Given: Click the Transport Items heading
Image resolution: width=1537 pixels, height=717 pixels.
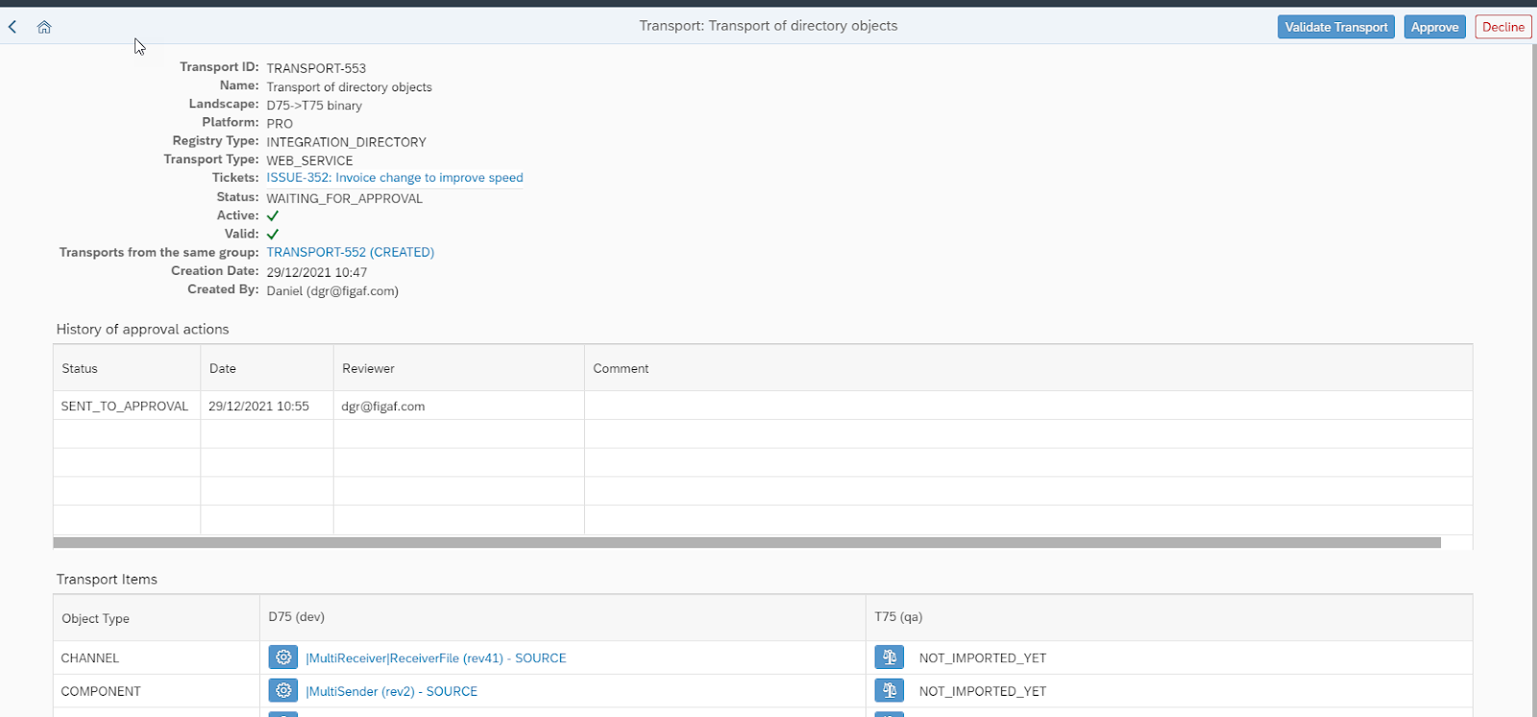Looking at the screenshot, I should 107,580.
